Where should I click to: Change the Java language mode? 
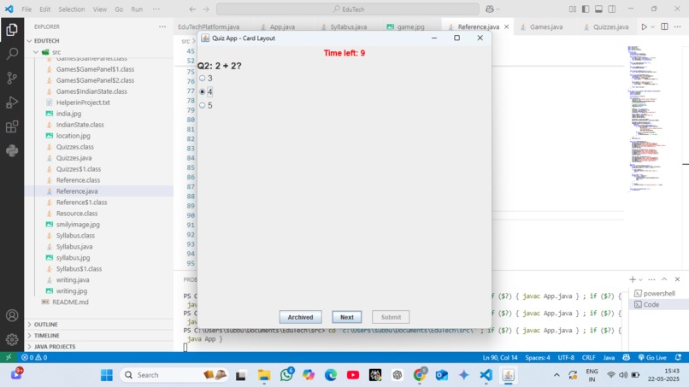[x=609, y=358]
